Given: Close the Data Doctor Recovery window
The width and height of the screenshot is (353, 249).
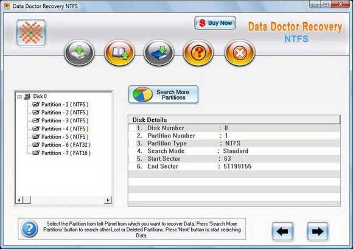Looking at the screenshot, I should tap(341, 4).
